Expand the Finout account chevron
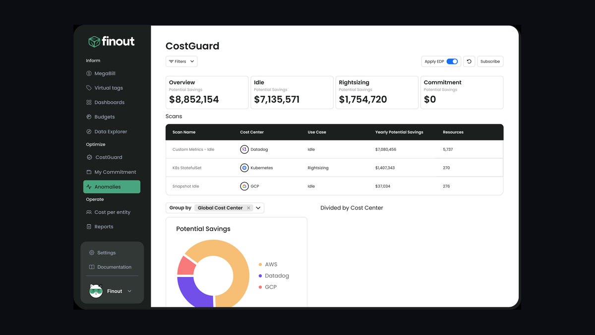The height and width of the screenshot is (335, 595). click(x=129, y=291)
